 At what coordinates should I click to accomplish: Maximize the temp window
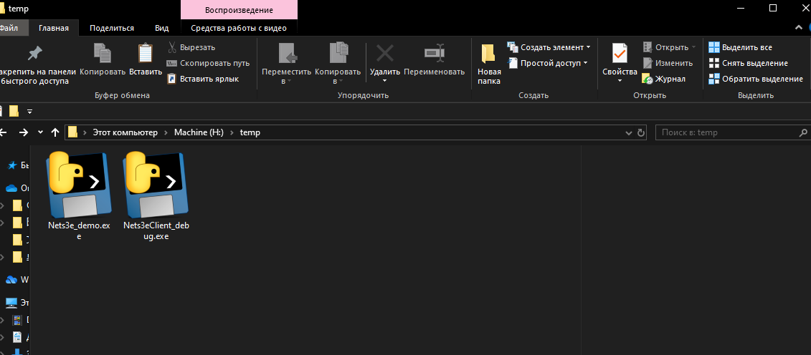pos(773,8)
